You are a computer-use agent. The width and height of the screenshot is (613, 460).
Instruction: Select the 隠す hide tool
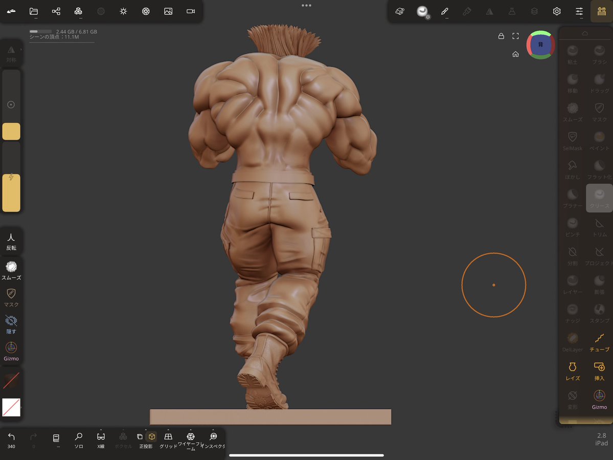11,324
